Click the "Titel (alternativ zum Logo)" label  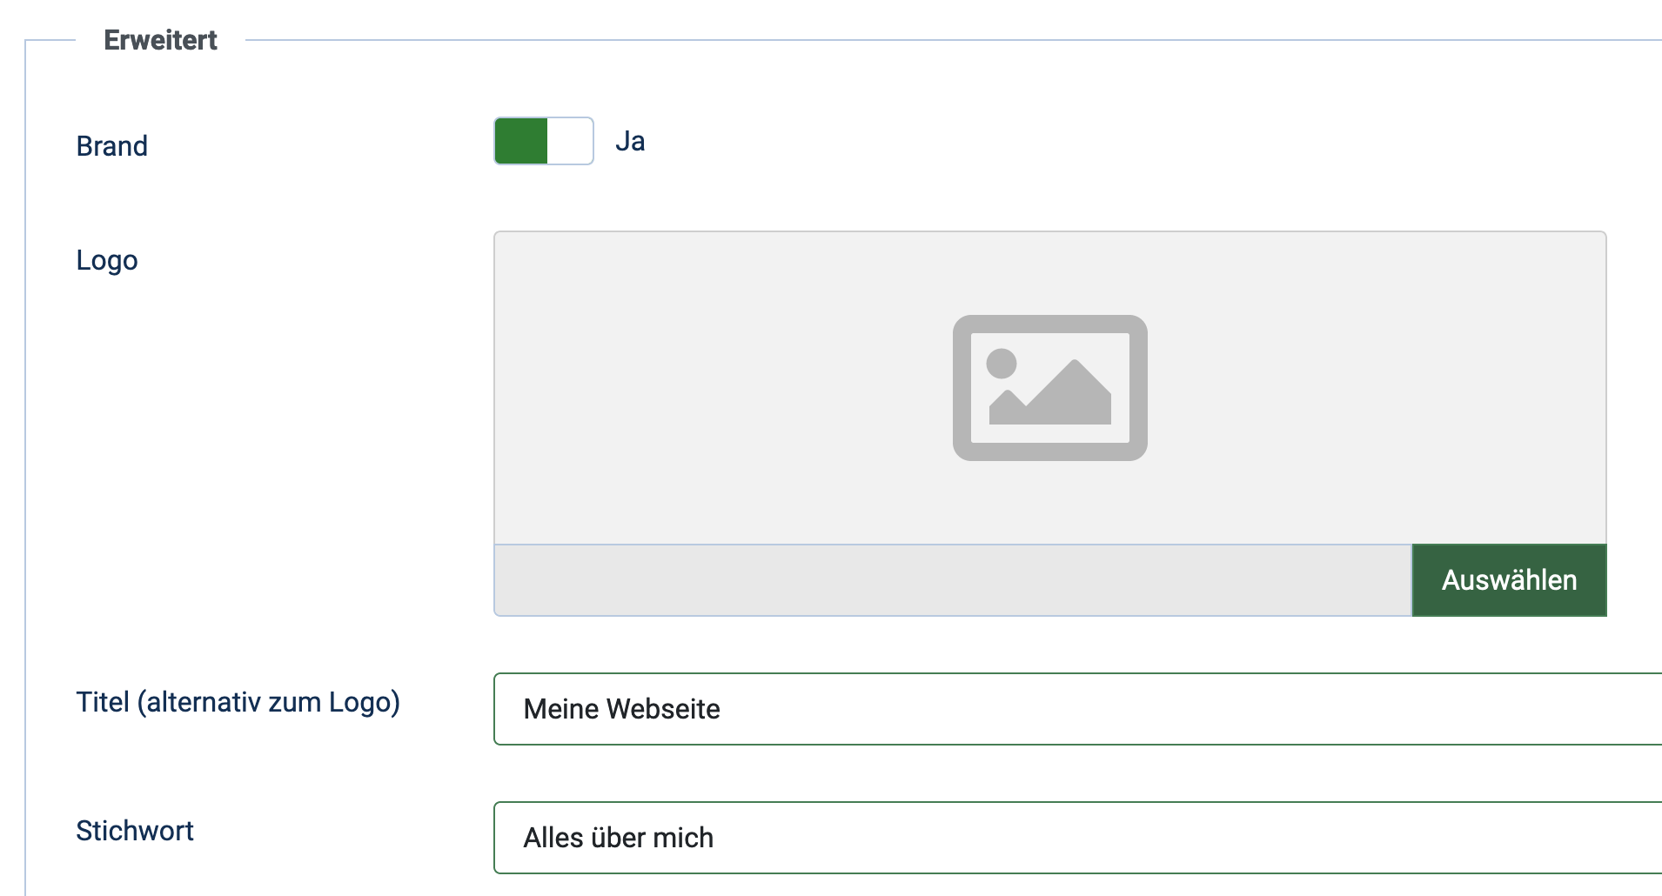238,702
